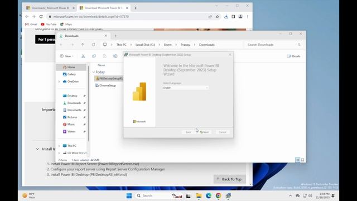The image size is (357, 201).
Task: Click Pranay in the address breadcrumb
Action: pyautogui.click(x=185, y=45)
